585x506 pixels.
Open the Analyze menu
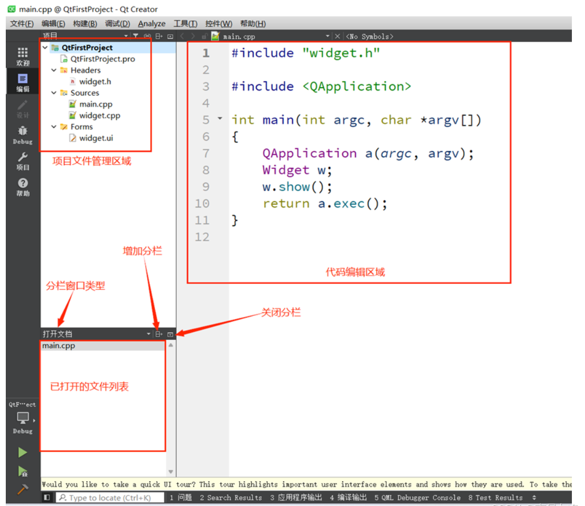[x=151, y=24]
